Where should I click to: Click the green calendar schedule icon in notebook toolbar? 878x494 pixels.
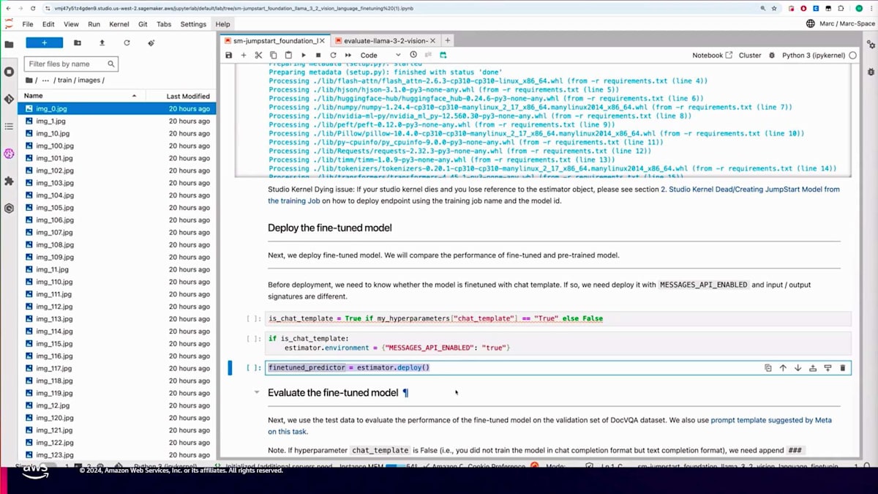(443, 55)
